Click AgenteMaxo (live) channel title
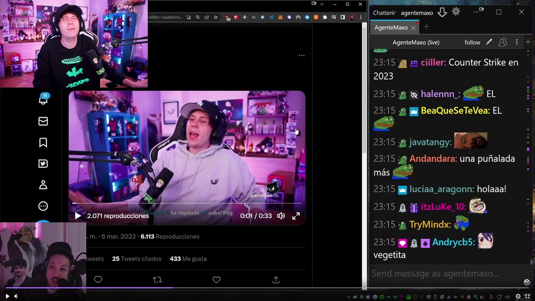 tap(416, 42)
